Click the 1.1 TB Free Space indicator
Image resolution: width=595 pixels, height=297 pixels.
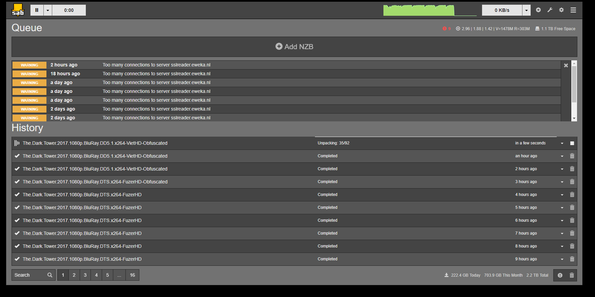(555, 29)
